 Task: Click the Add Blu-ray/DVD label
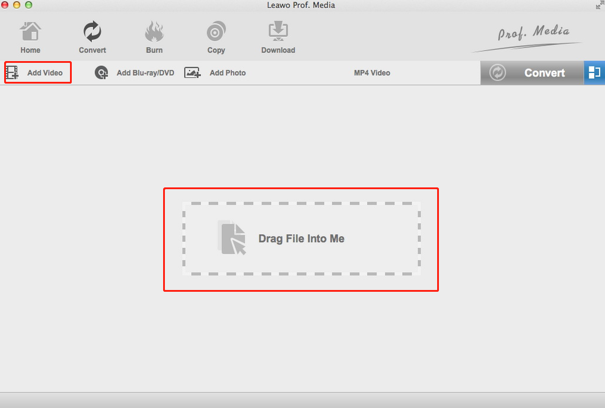click(145, 73)
